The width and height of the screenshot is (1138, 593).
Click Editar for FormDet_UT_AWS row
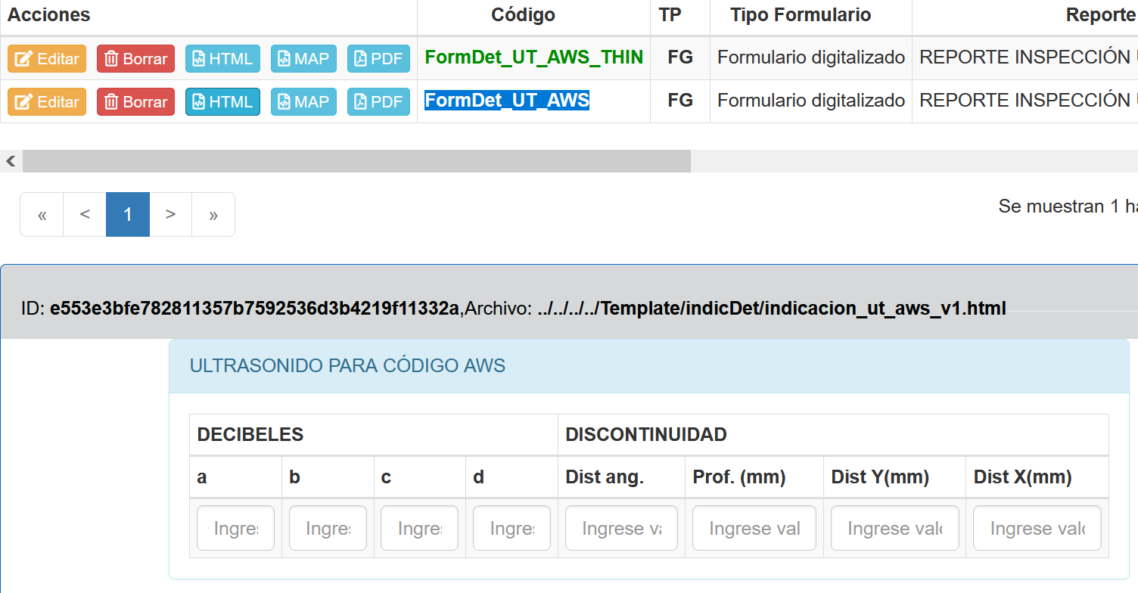[x=47, y=101]
